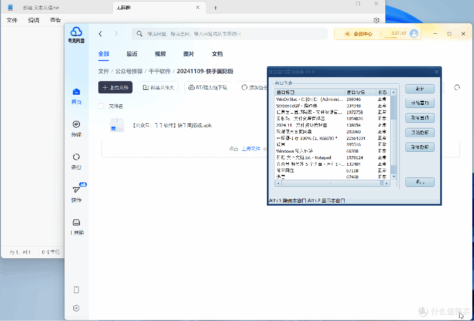Click the handle value 1972758
Image resolution: width=474 pixels, height=321 pixels.
click(x=355, y=112)
